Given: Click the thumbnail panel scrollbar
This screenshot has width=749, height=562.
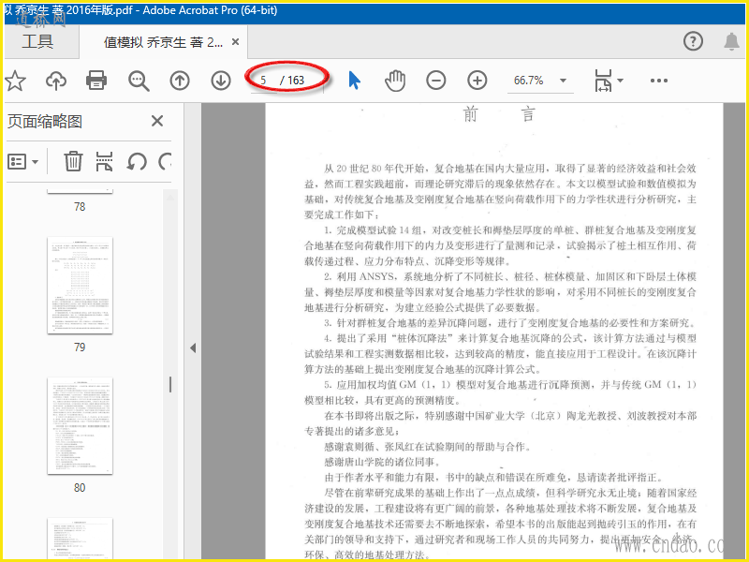Looking at the screenshot, I should tap(170, 384).
